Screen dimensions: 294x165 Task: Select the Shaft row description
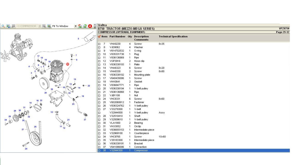pos(137,116)
